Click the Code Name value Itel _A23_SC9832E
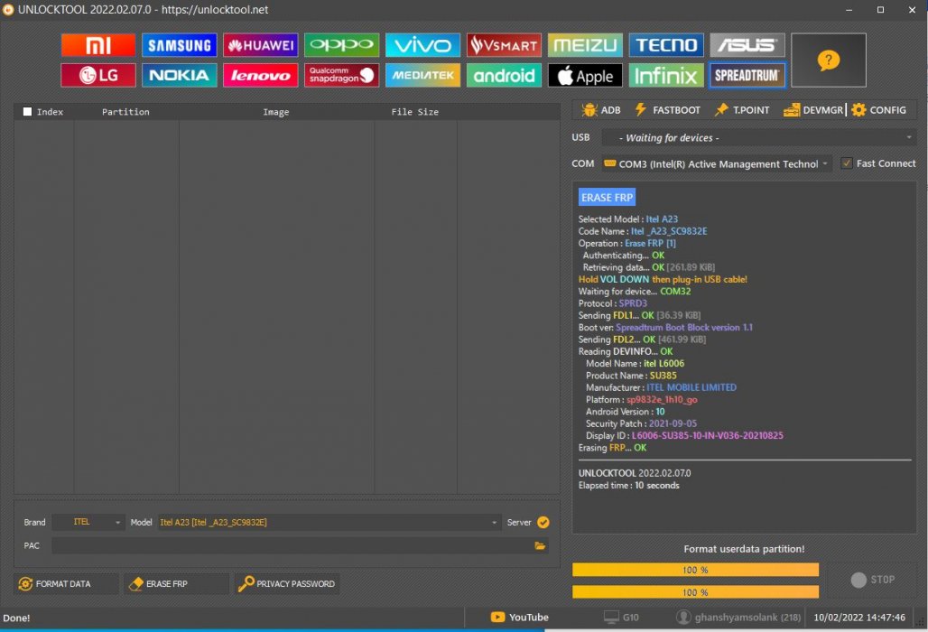The width and height of the screenshot is (928, 632). click(669, 231)
